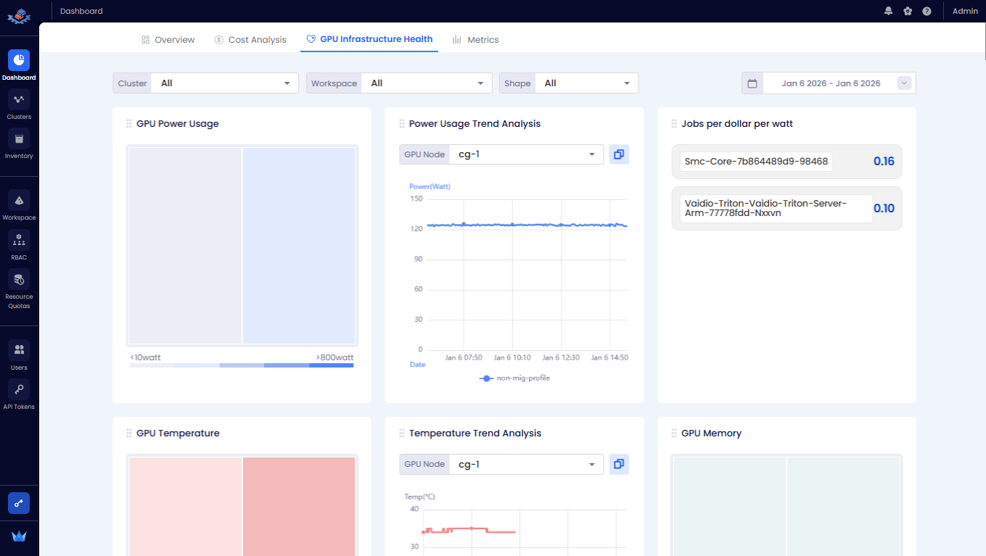
Task: Click the Jan 6 2026 date range field
Action: (831, 83)
